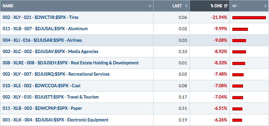The image size is (269, 126).
Task: Select the % CHG column header
Action: (210, 6)
